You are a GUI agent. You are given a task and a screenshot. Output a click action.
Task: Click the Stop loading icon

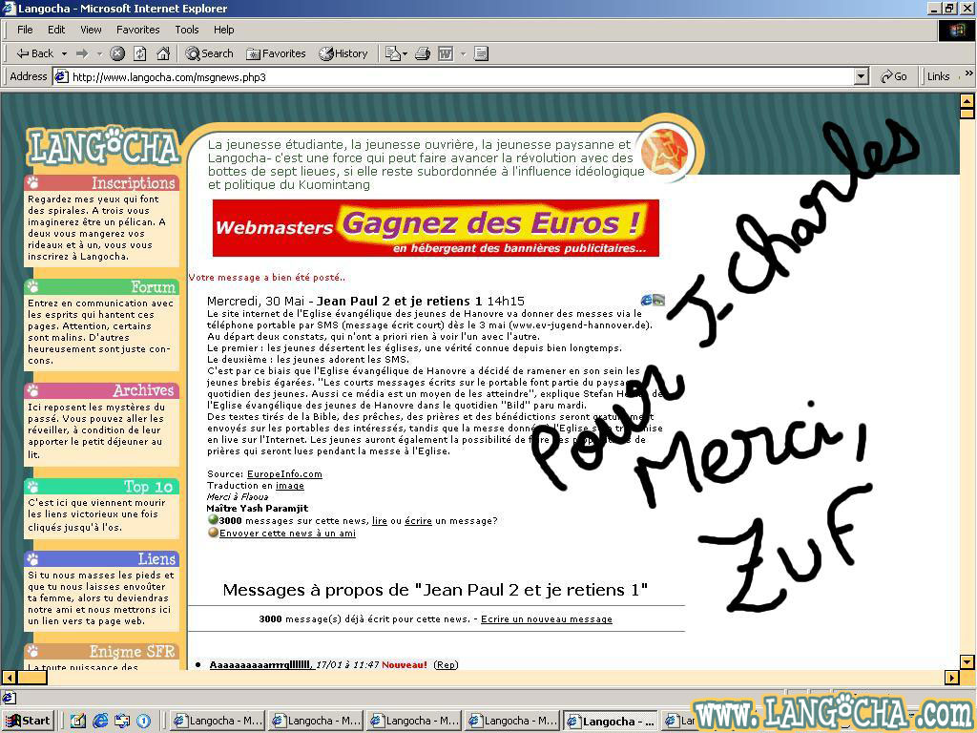tap(117, 53)
